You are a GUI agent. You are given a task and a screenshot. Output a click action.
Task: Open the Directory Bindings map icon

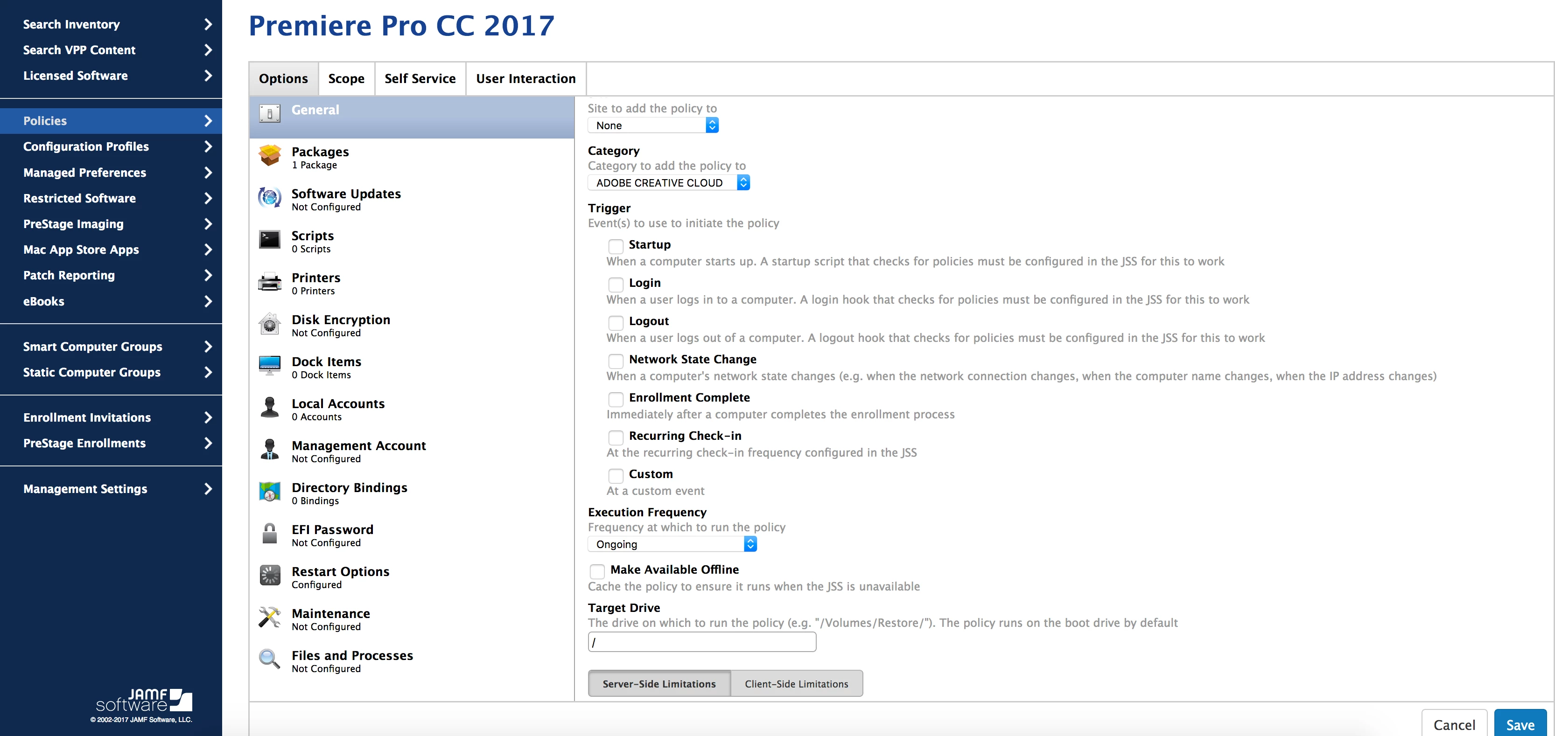[269, 492]
